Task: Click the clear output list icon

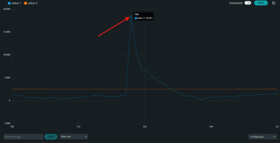Action: (273, 3)
